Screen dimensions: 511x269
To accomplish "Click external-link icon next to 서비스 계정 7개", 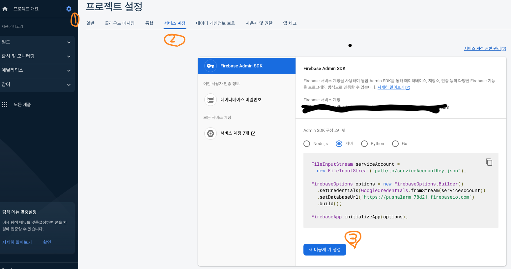I will pos(253,134).
